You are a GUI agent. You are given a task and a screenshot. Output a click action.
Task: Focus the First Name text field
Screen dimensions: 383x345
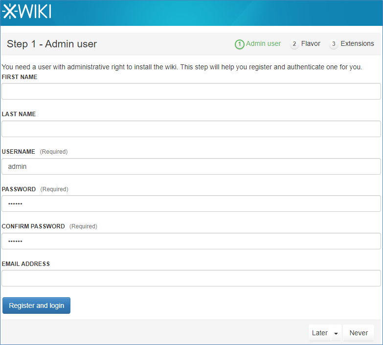click(191, 91)
